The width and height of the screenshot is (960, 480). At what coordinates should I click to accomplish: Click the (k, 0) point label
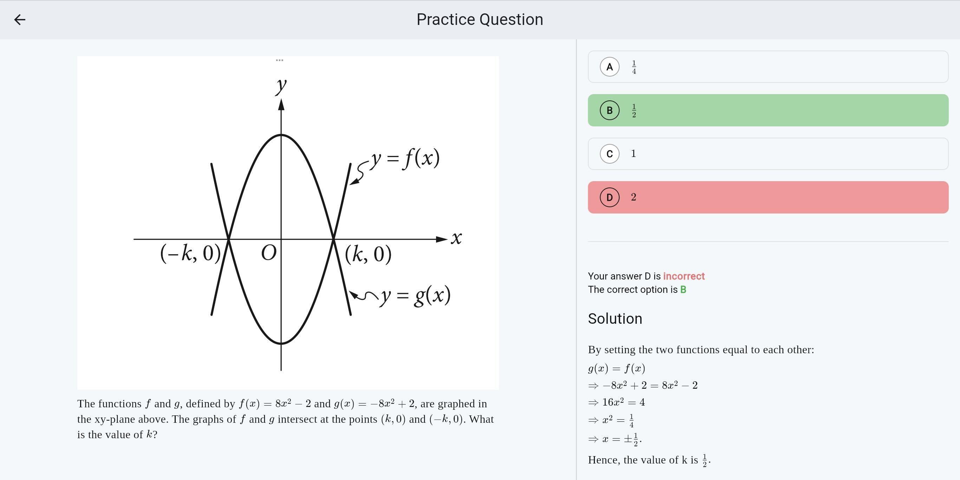click(368, 254)
